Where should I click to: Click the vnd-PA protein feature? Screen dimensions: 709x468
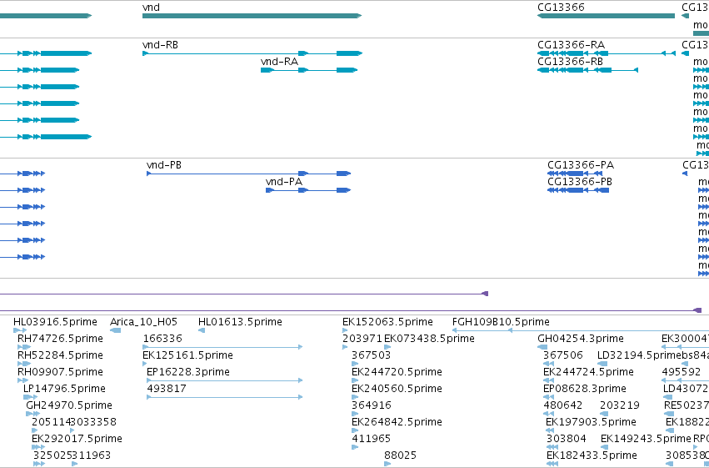(308, 190)
